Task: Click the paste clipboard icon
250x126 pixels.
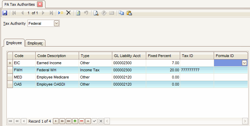Action: click(129, 13)
